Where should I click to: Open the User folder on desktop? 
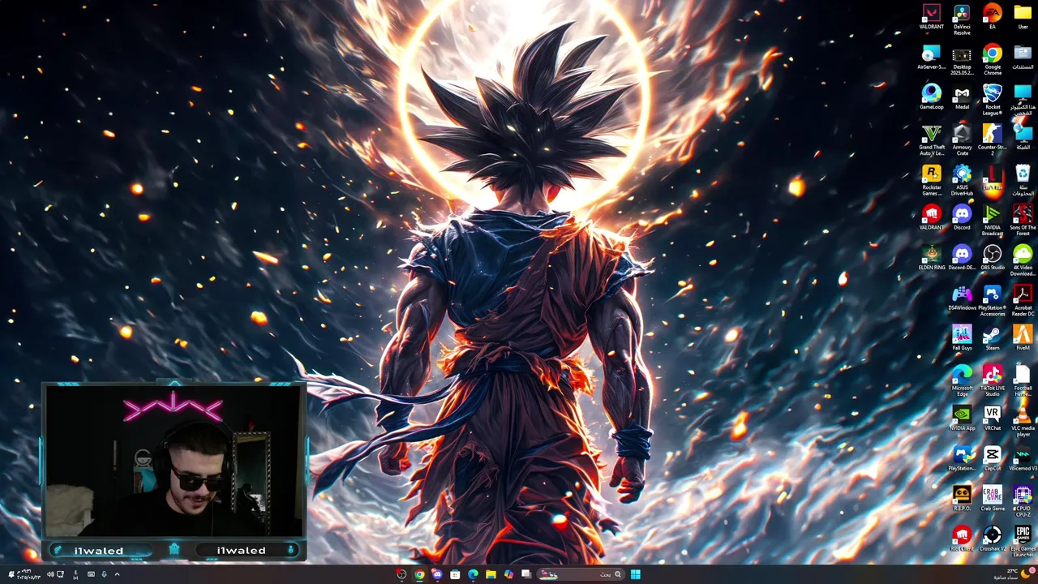click(x=1023, y=18)
